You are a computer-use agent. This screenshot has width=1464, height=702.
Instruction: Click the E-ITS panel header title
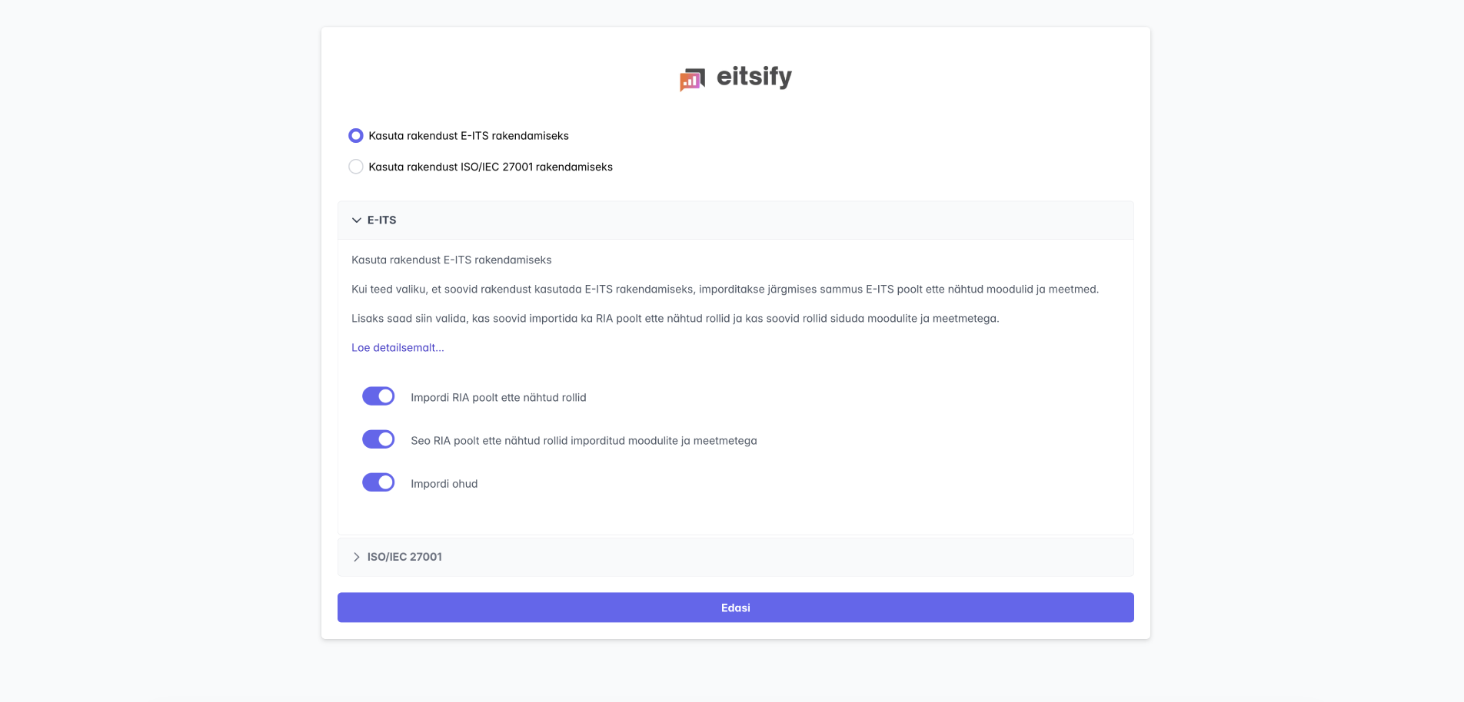(381, 220)
